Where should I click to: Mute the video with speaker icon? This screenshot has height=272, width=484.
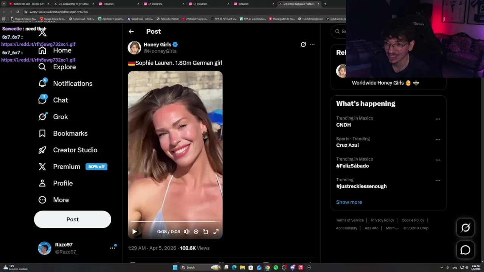click(x=186, y=232)
